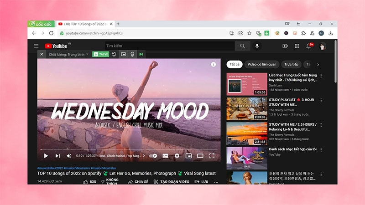The width and height of the screenshot is (365, 205).
Task: Click the green TẢI VỀ download button
Action: point(100,54)
